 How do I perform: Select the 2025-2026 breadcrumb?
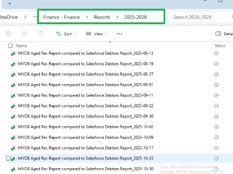(x=135, y=17)
